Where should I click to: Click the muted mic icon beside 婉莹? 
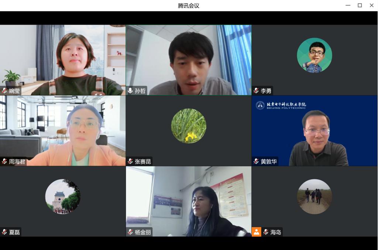point(4,91)
